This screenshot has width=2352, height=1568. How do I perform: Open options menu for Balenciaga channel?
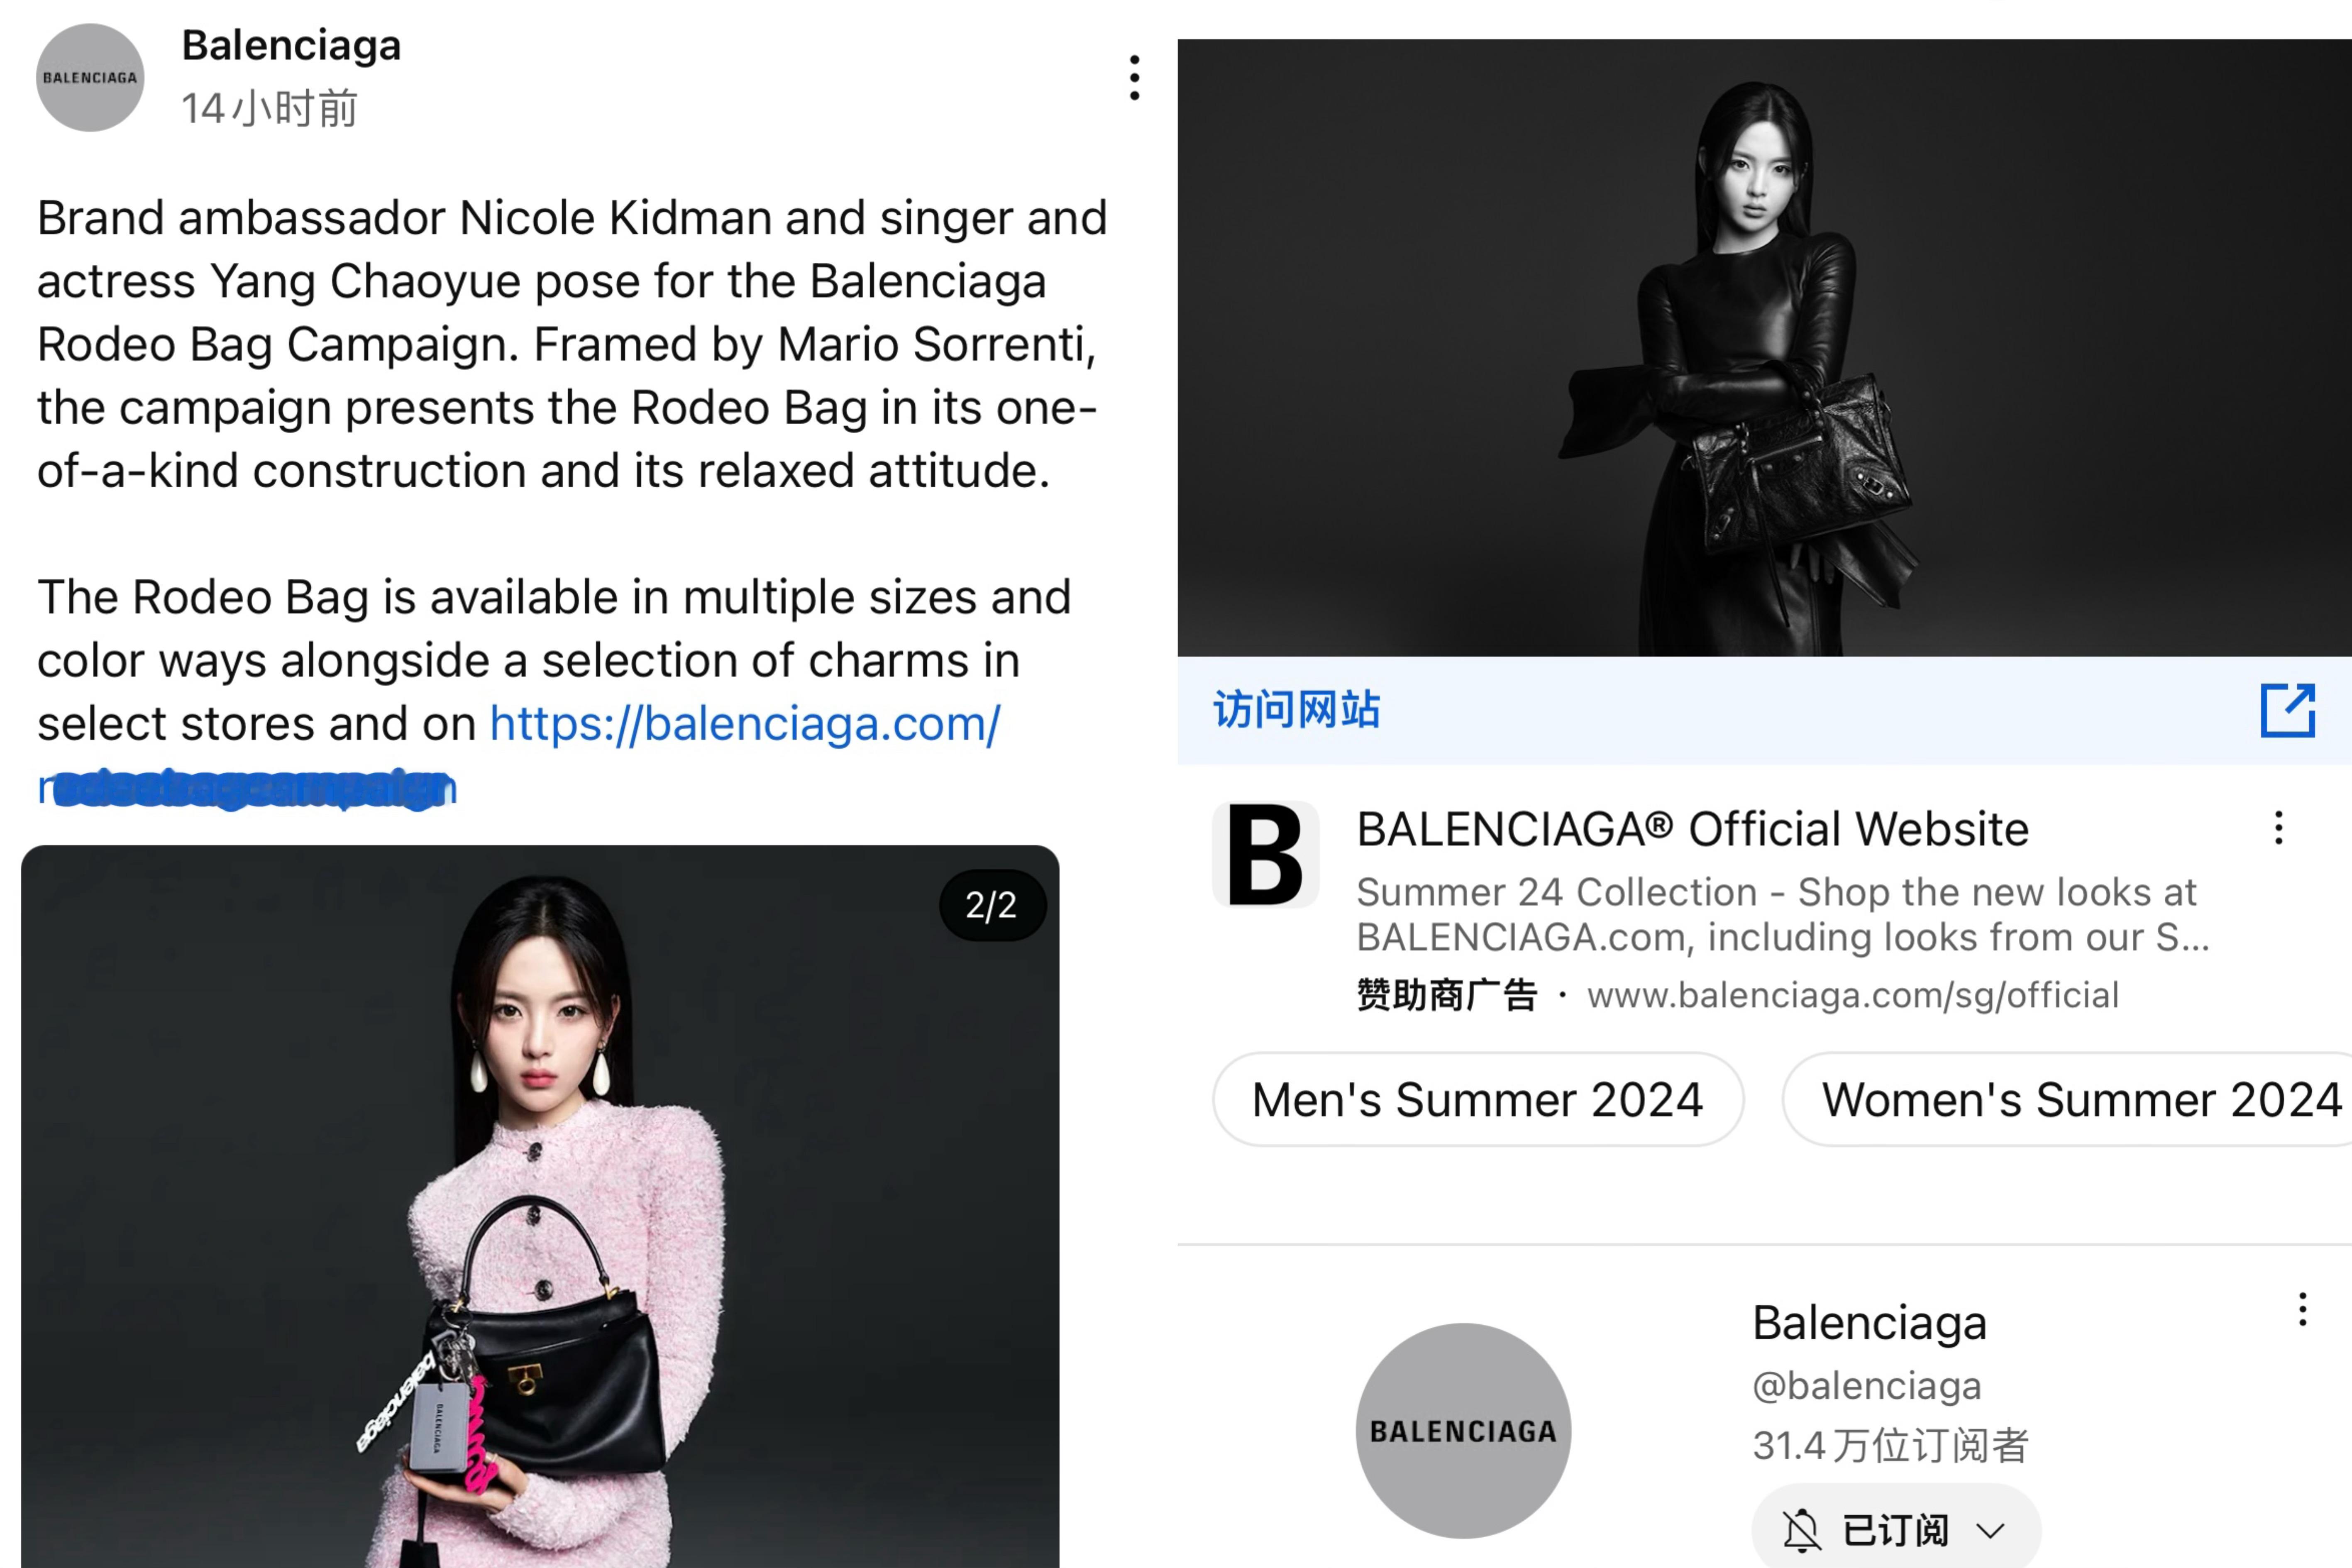click(2302, 1309)
